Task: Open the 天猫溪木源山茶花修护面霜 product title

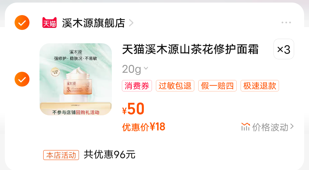Action: pyautogui.click(x=190, y=49)
